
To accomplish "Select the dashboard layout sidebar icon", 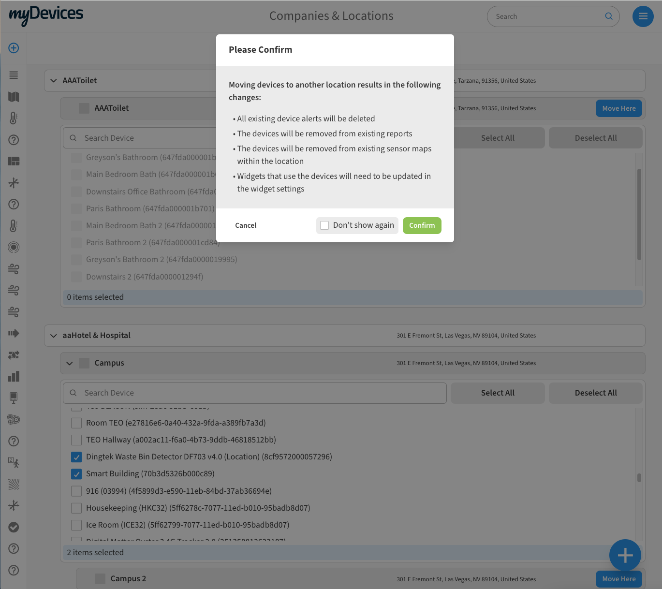I will click(14, 161).
